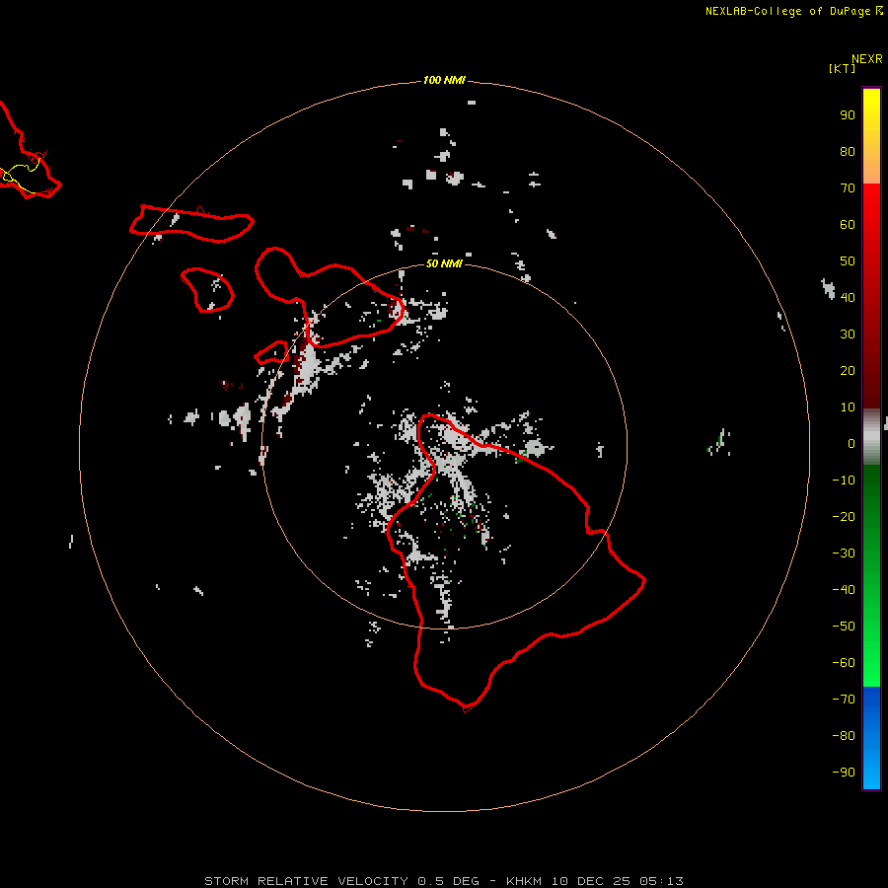Click the -60 value on velocity scale
The width and height of the screenshot is (888, 888).
pos(844,663)
